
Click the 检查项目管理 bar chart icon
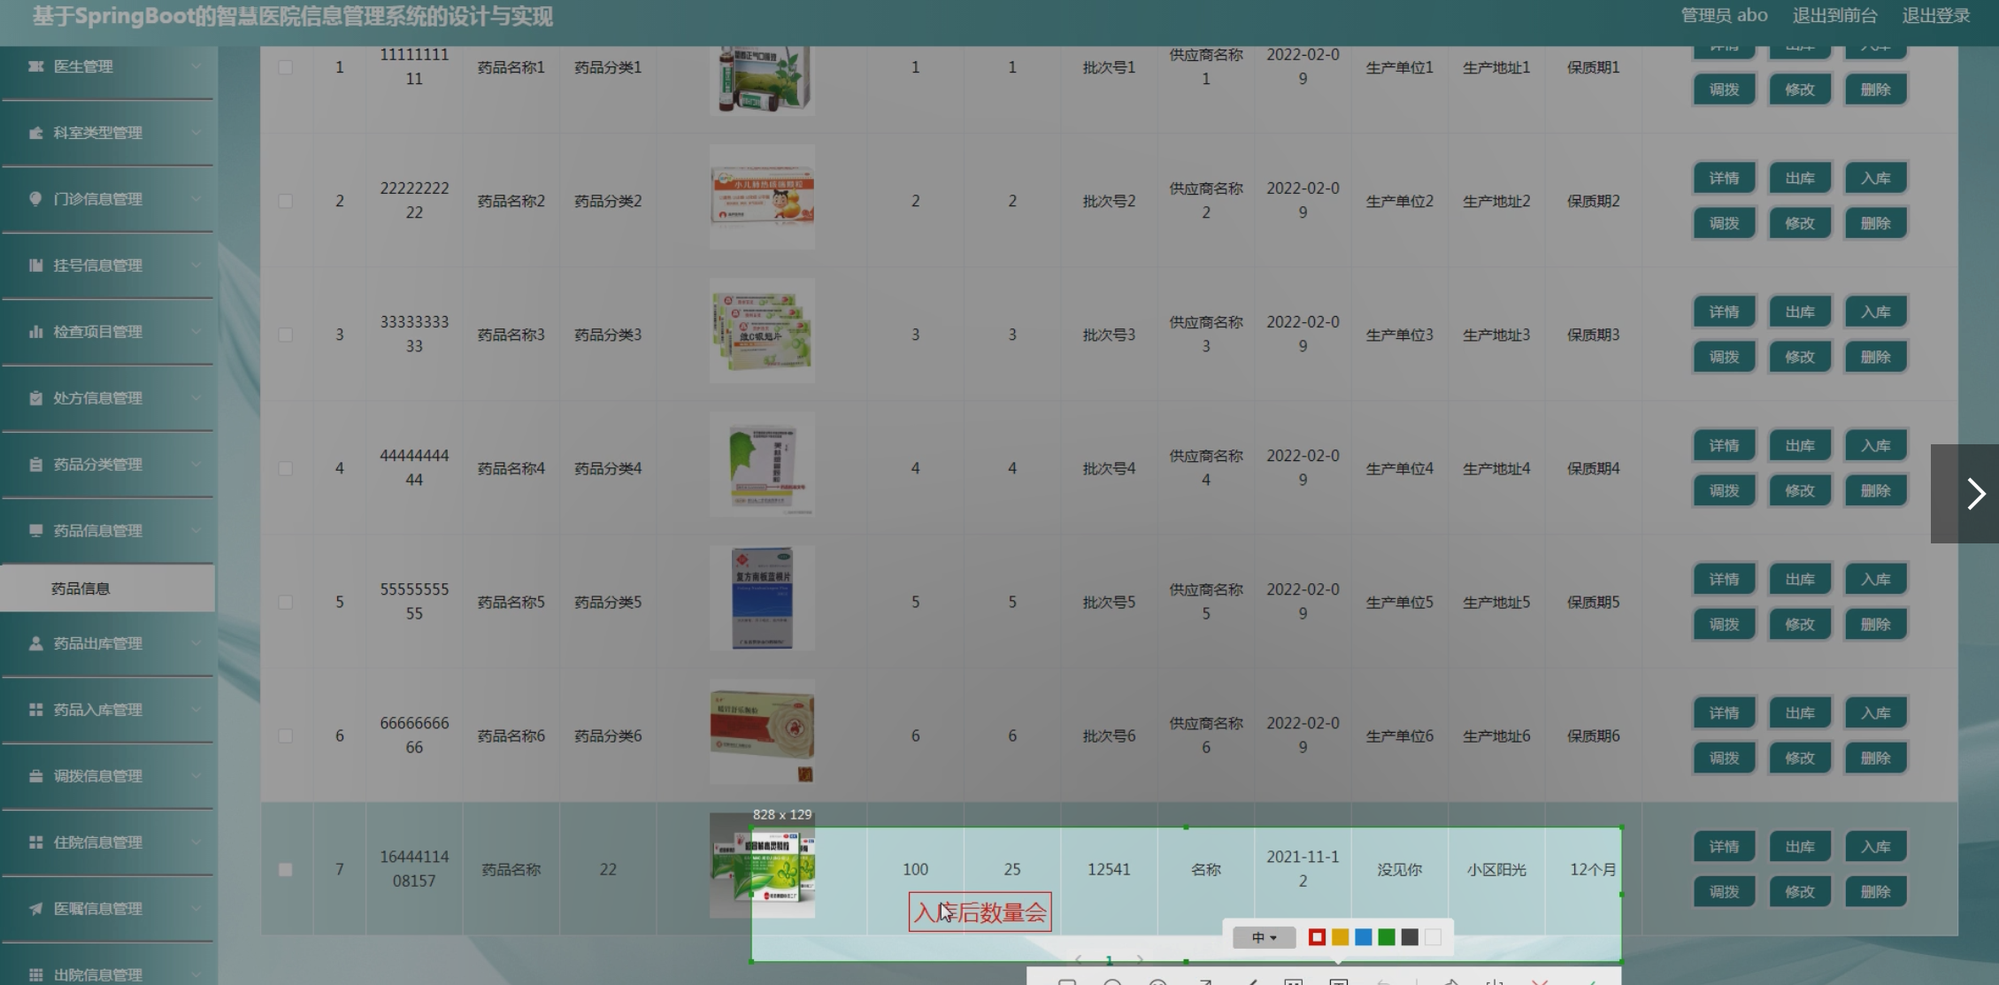click(x=35, y=332)
